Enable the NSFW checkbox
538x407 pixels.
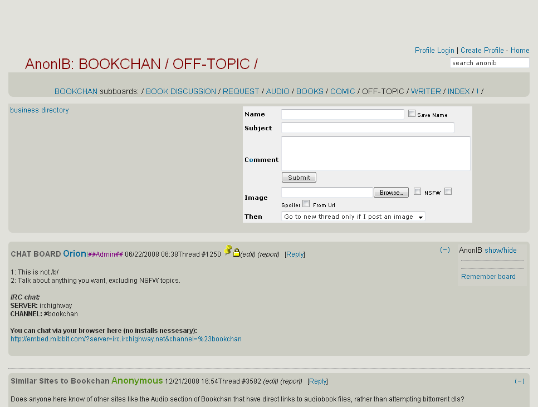point(417,192)
